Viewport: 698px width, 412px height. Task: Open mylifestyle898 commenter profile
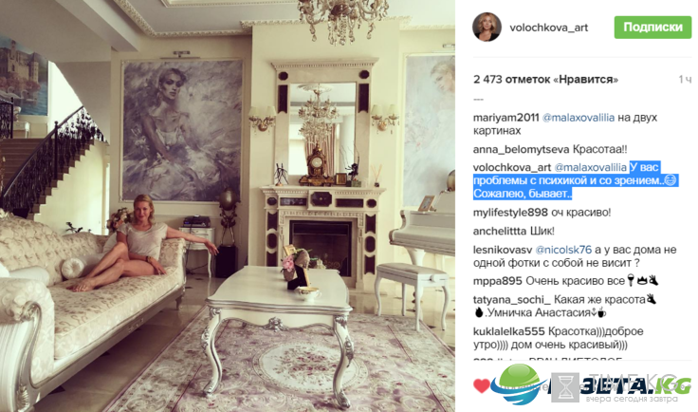click(x=510, y=213)
